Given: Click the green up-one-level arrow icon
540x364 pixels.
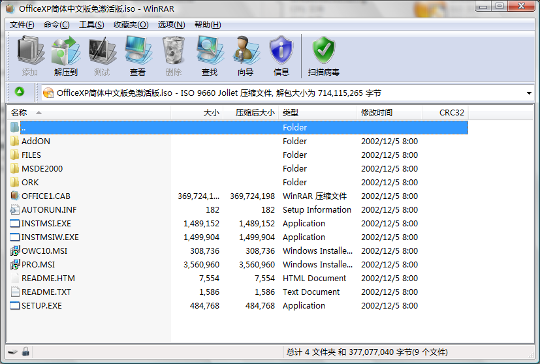Looking at the screenshot, I should pyautogui.click(x=20, y=91).
